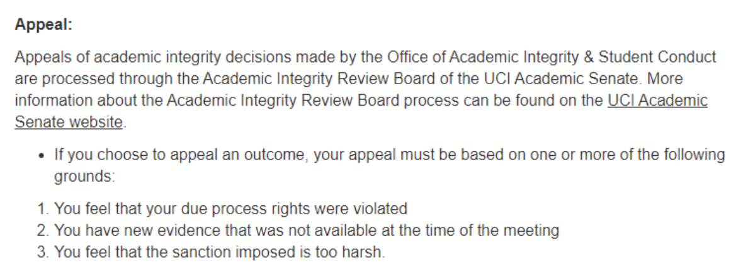The height and width of the screenshot is (272, 743).
Task: Click the bullet point before "If you choose"
Action: 42,155
